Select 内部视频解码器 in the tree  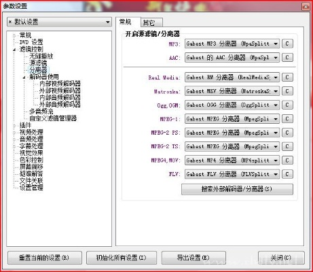pyautogui.click(x=60, y=84)
